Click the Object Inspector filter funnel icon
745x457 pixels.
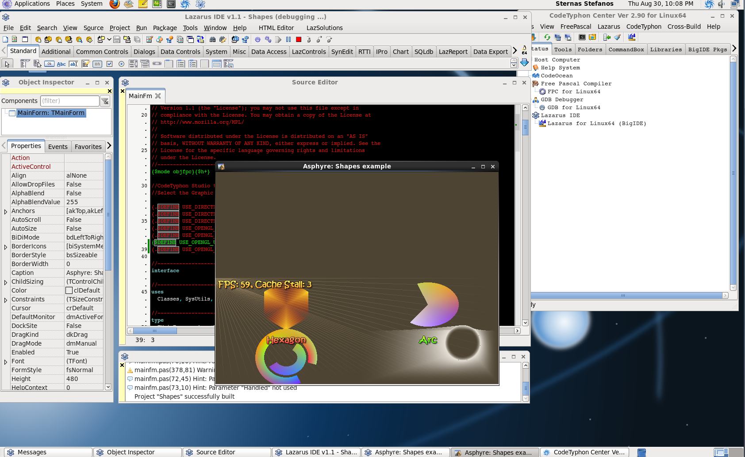click(105, 101)
